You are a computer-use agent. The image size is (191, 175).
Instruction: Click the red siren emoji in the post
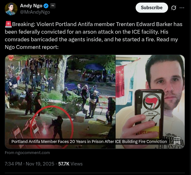[x=8, y=24]
